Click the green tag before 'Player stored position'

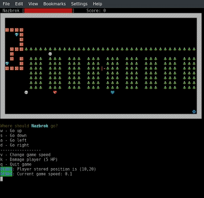coord(6,169)
